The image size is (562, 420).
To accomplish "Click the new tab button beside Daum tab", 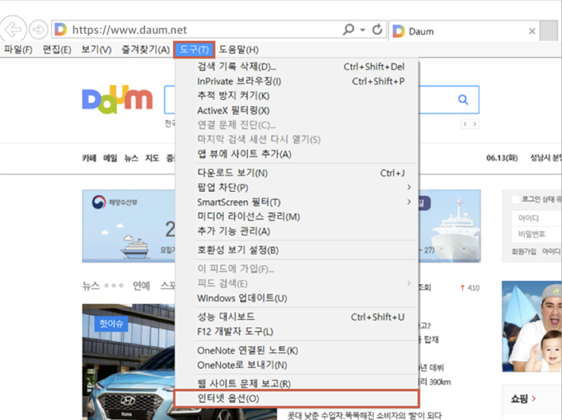I will tap(549, 30).
